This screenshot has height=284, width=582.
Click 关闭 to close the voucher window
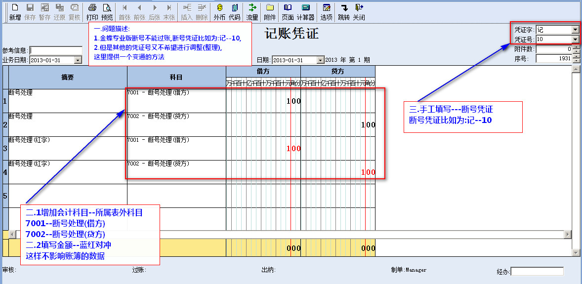[x=359, y=12]
